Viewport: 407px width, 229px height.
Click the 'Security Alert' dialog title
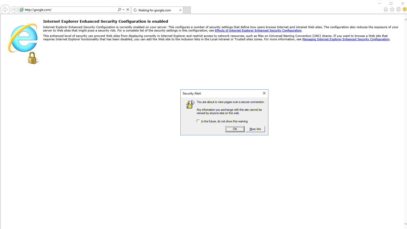coord(192,93)
